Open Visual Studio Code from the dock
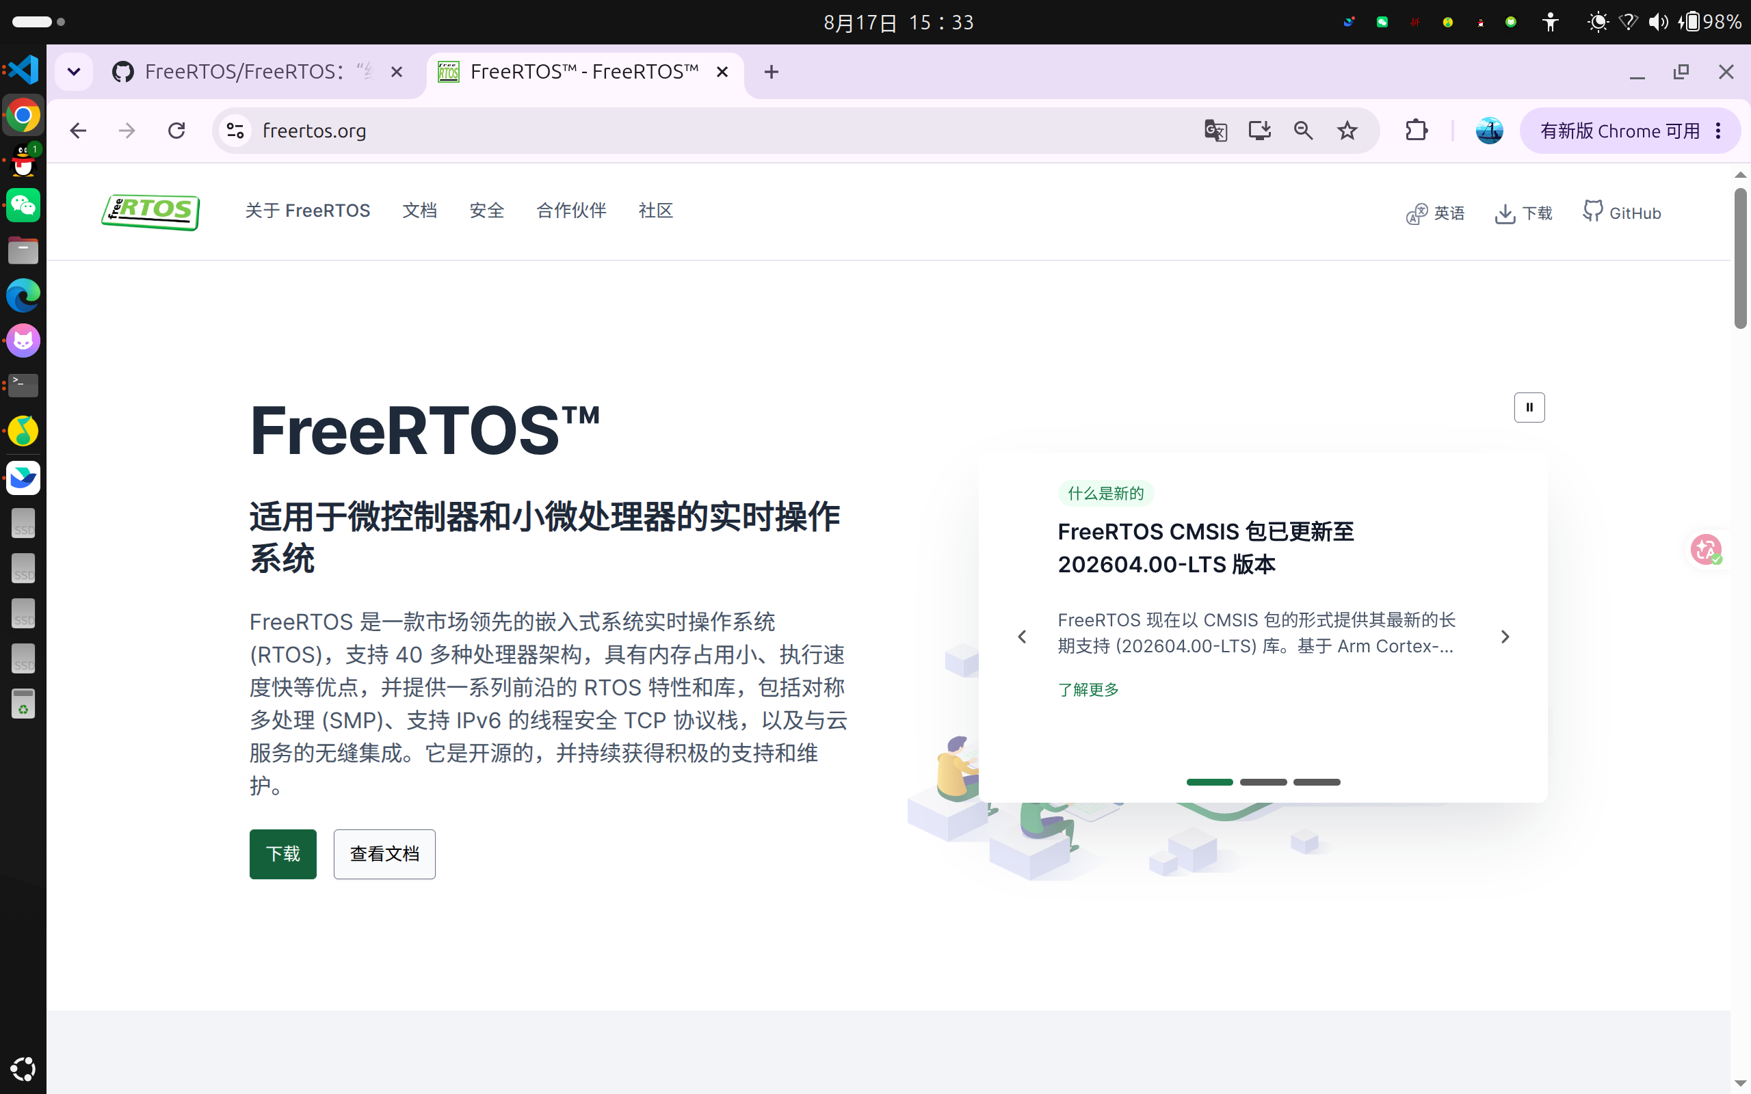Image resolution: width=1751 pixels, height=1094 pixels. (23, 70)
